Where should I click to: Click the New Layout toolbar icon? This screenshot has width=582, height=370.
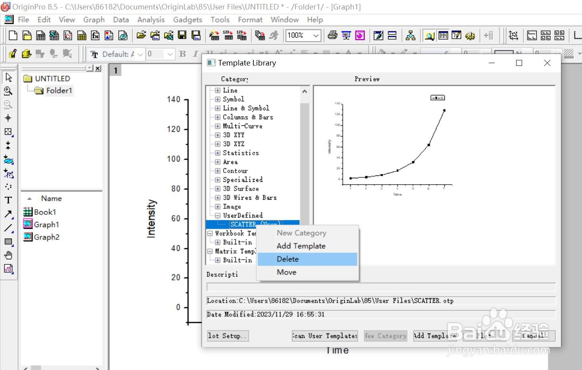[x=109, y=36]
